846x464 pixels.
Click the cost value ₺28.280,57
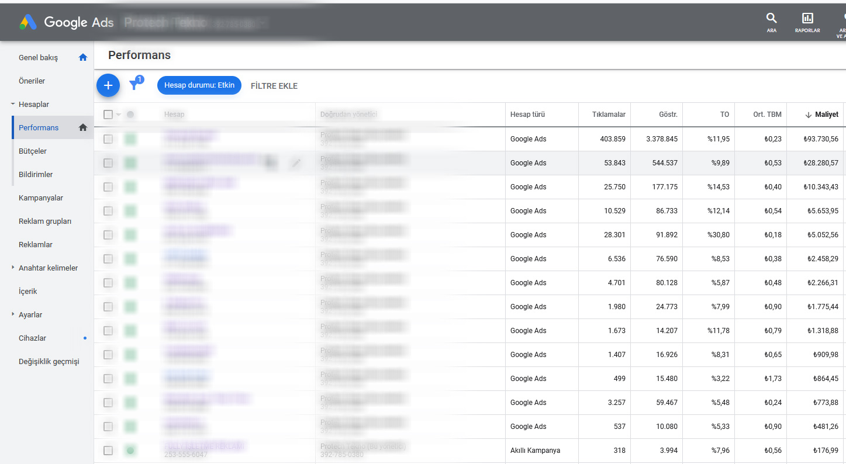point(821,163)
